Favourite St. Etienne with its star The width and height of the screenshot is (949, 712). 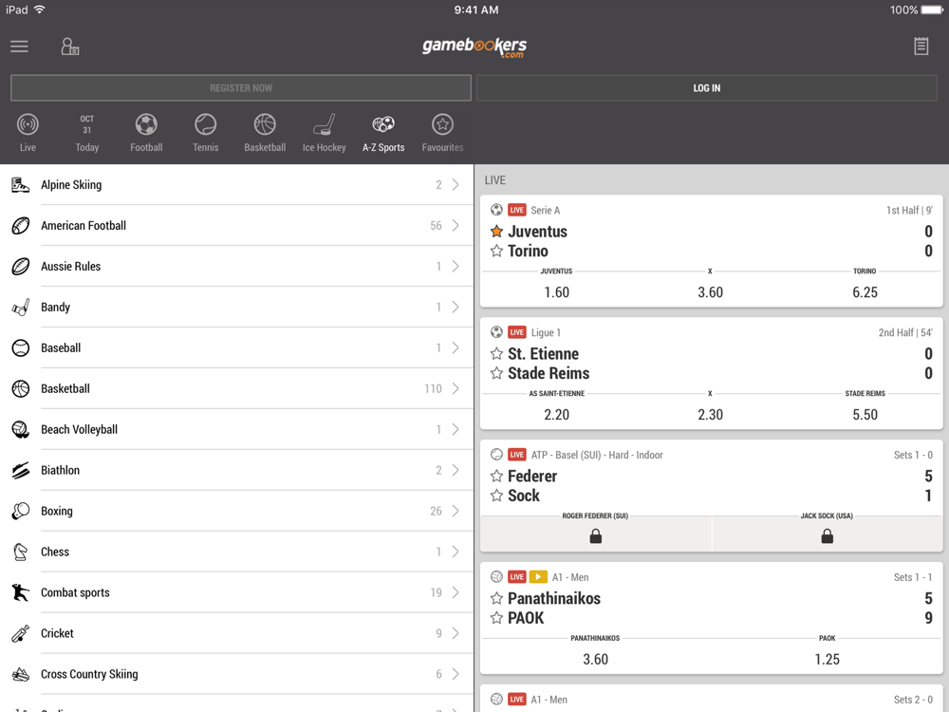(x=497, y=353)
